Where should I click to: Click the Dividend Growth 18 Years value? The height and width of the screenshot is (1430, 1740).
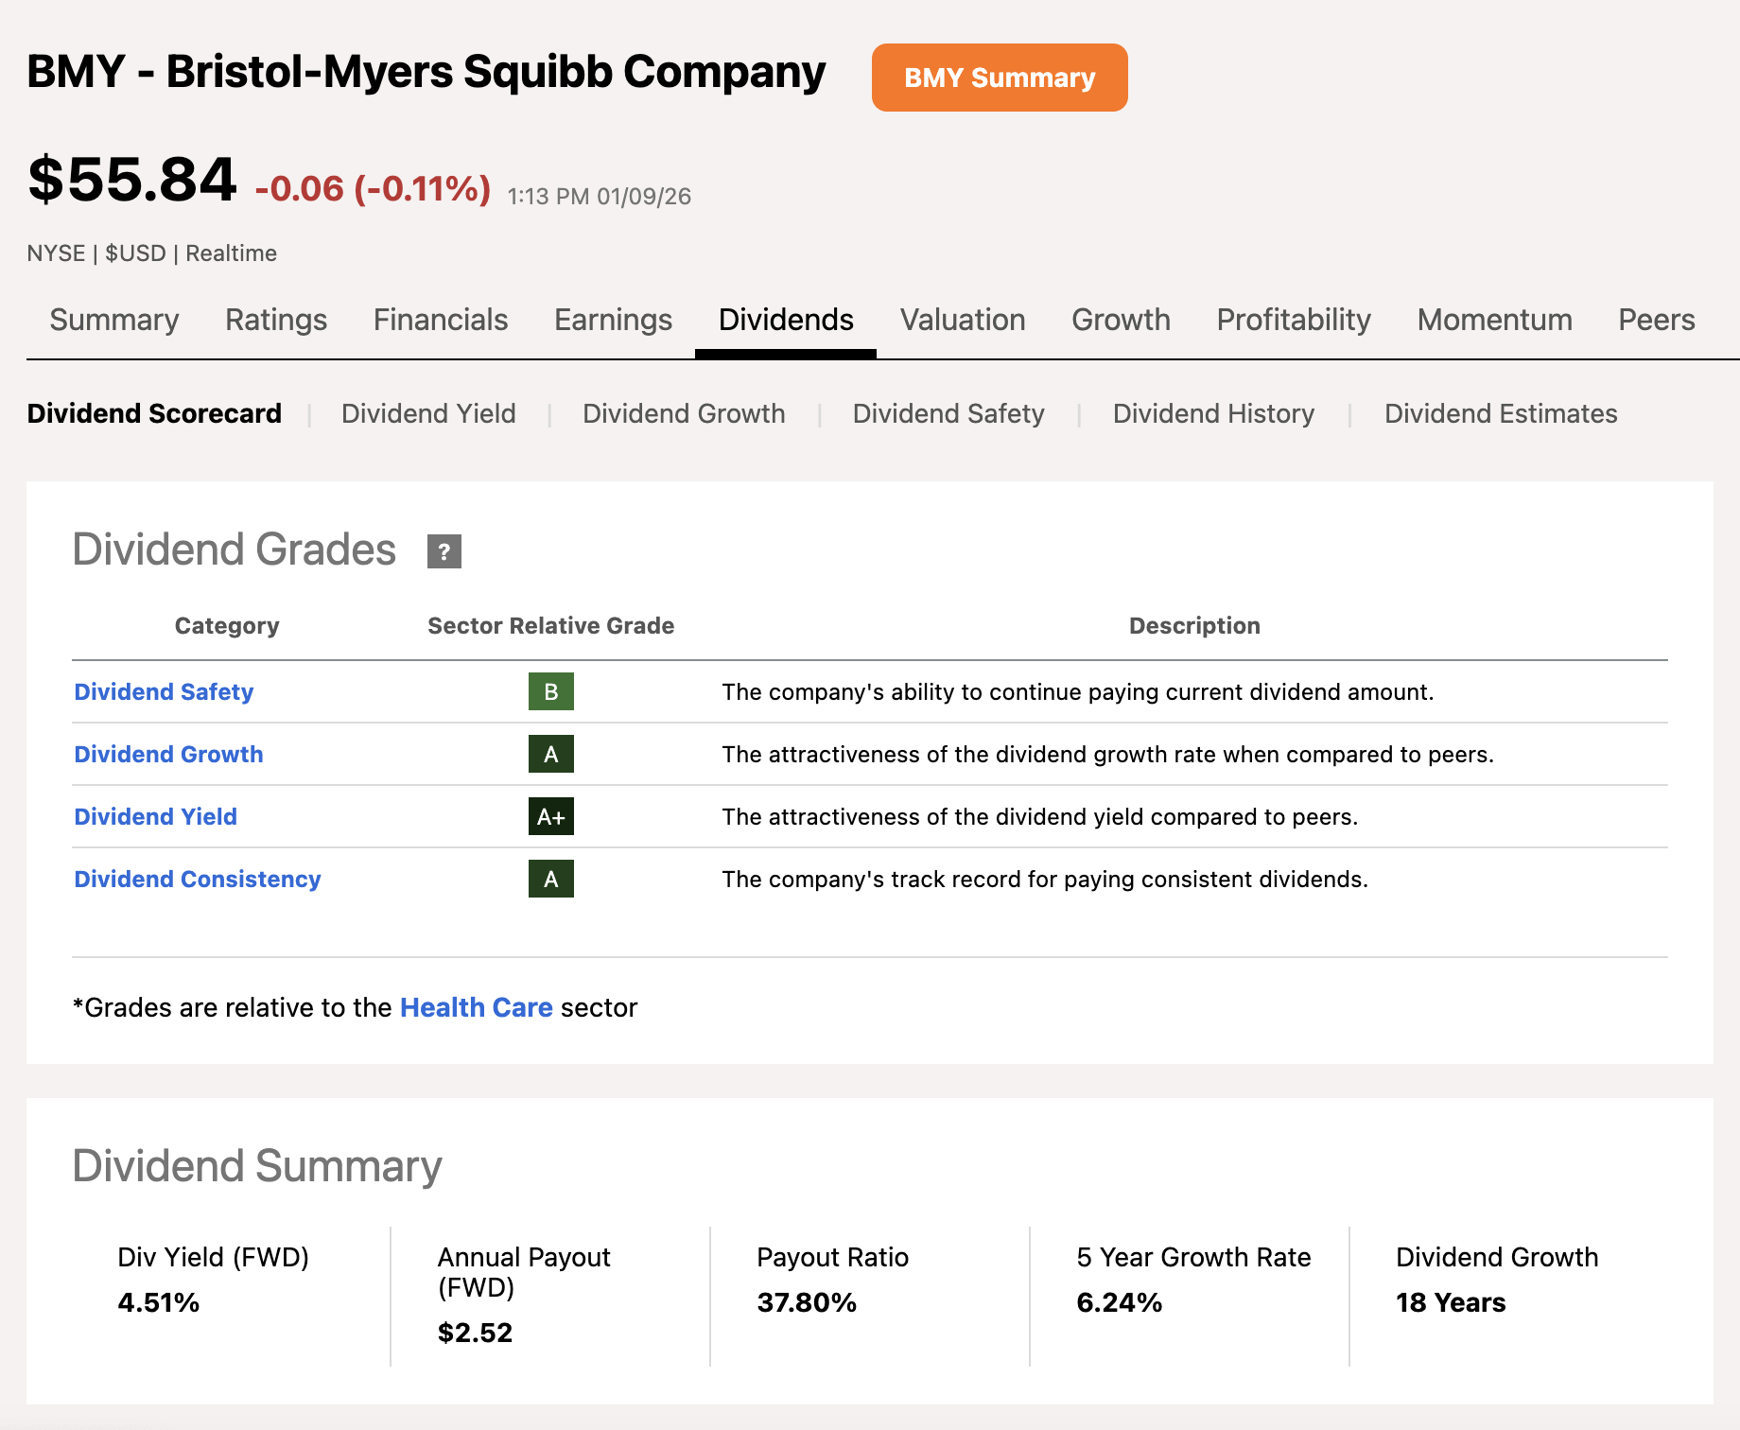1451,1302
